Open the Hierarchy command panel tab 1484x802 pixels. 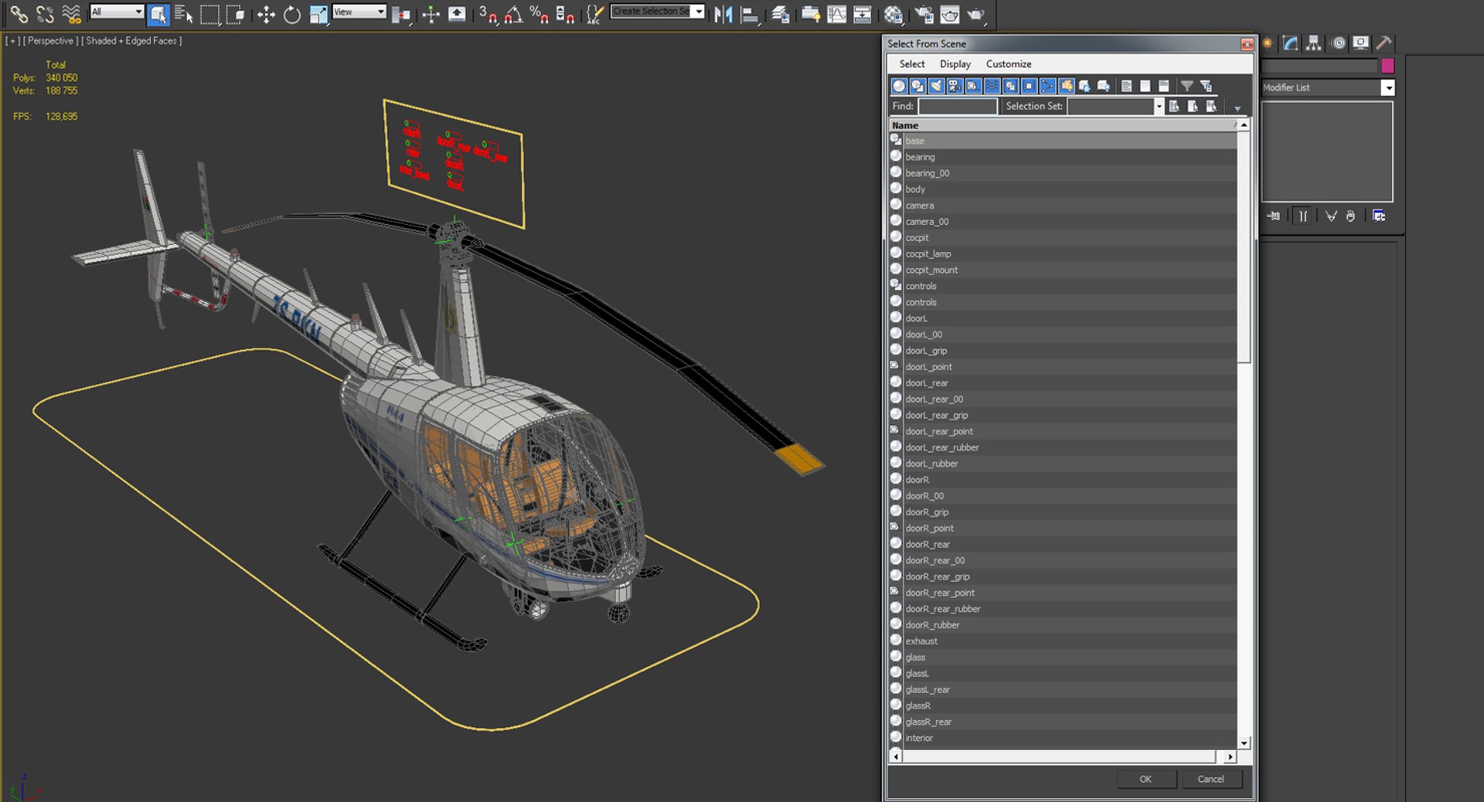(1313, 43)
